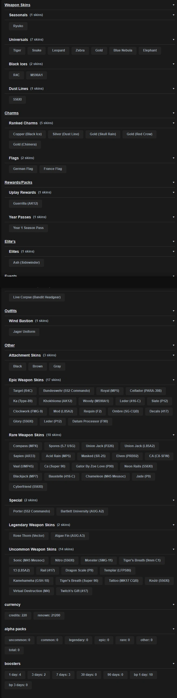Click the renown: 21200 currency tag

pyautogui.click(x=49, y=615)
